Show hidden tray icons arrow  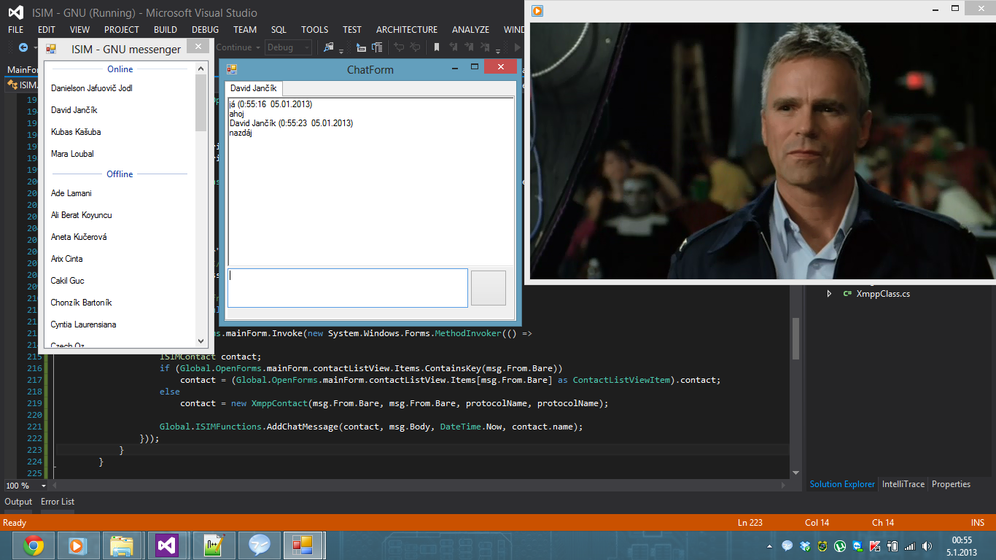(770, 545)
